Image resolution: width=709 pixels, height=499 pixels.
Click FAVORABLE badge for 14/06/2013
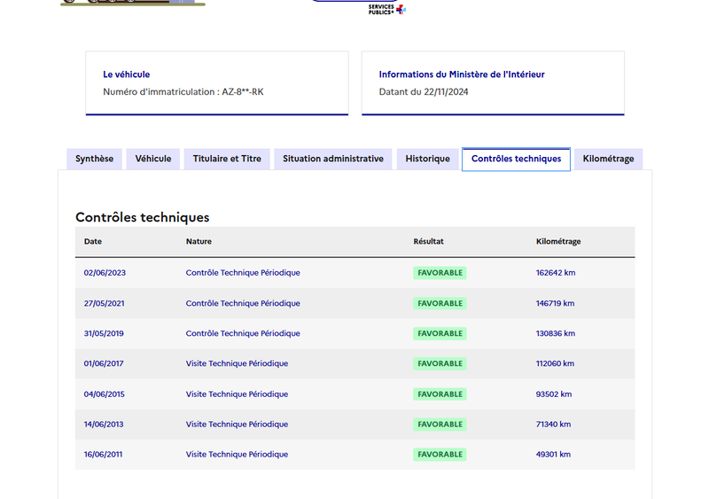(440, 425)
